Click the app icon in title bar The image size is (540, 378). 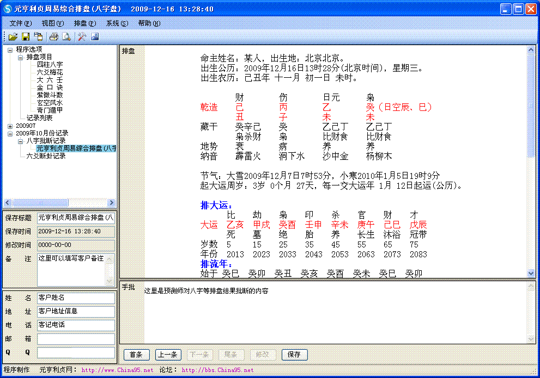(7, 9)
